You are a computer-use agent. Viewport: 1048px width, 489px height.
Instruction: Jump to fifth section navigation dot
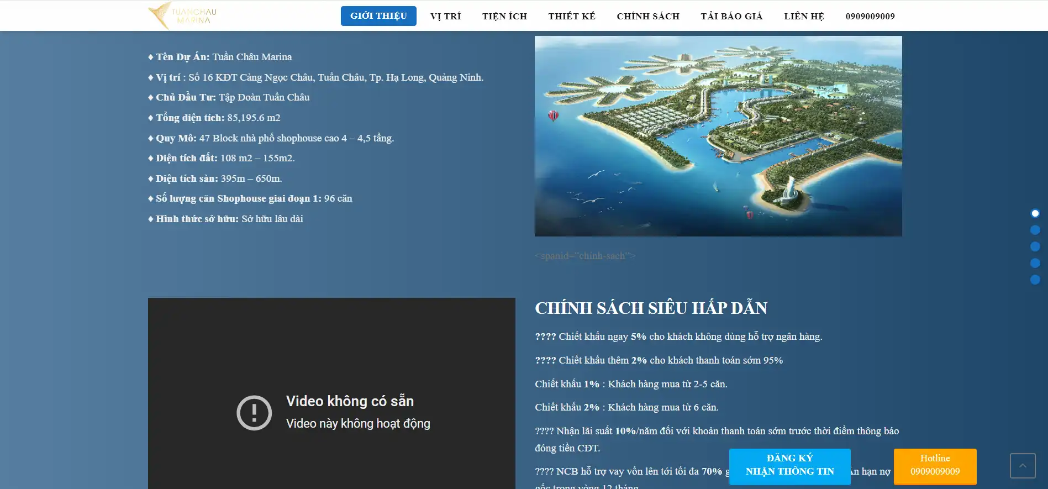1035,280
